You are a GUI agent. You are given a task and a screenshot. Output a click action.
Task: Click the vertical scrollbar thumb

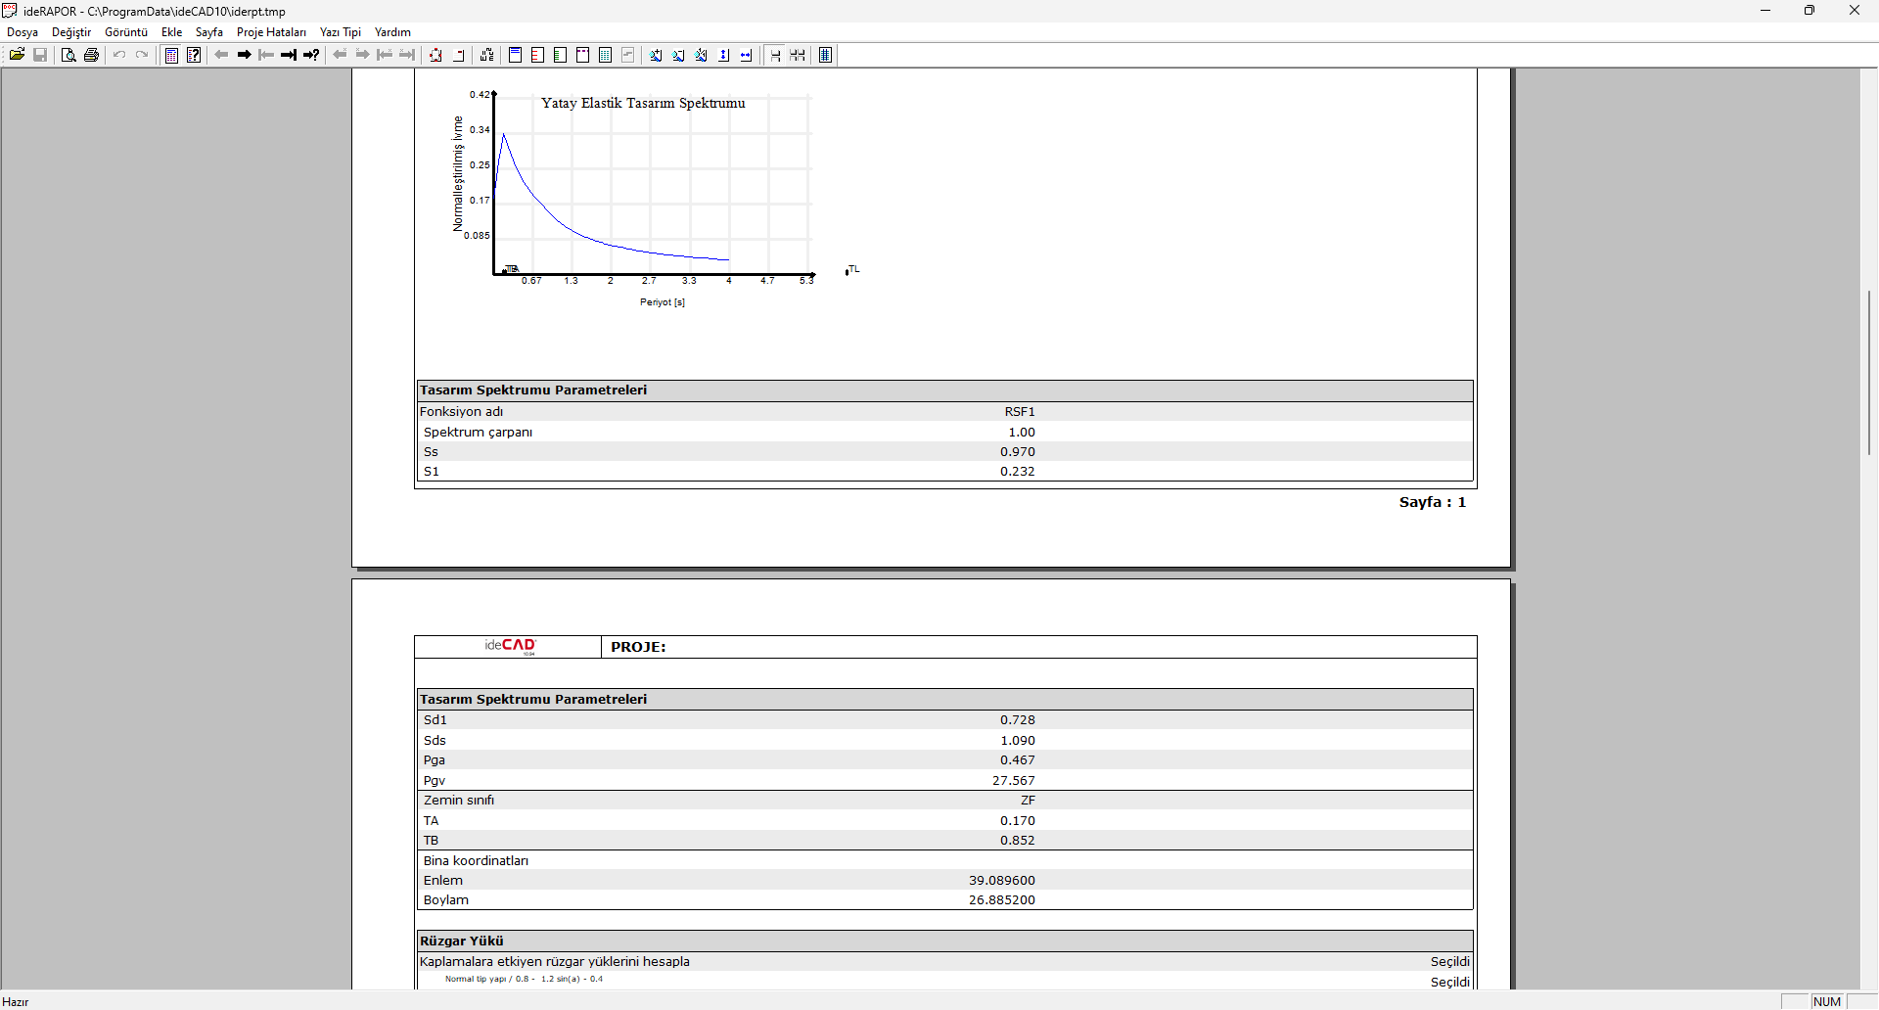(1869, 372)
